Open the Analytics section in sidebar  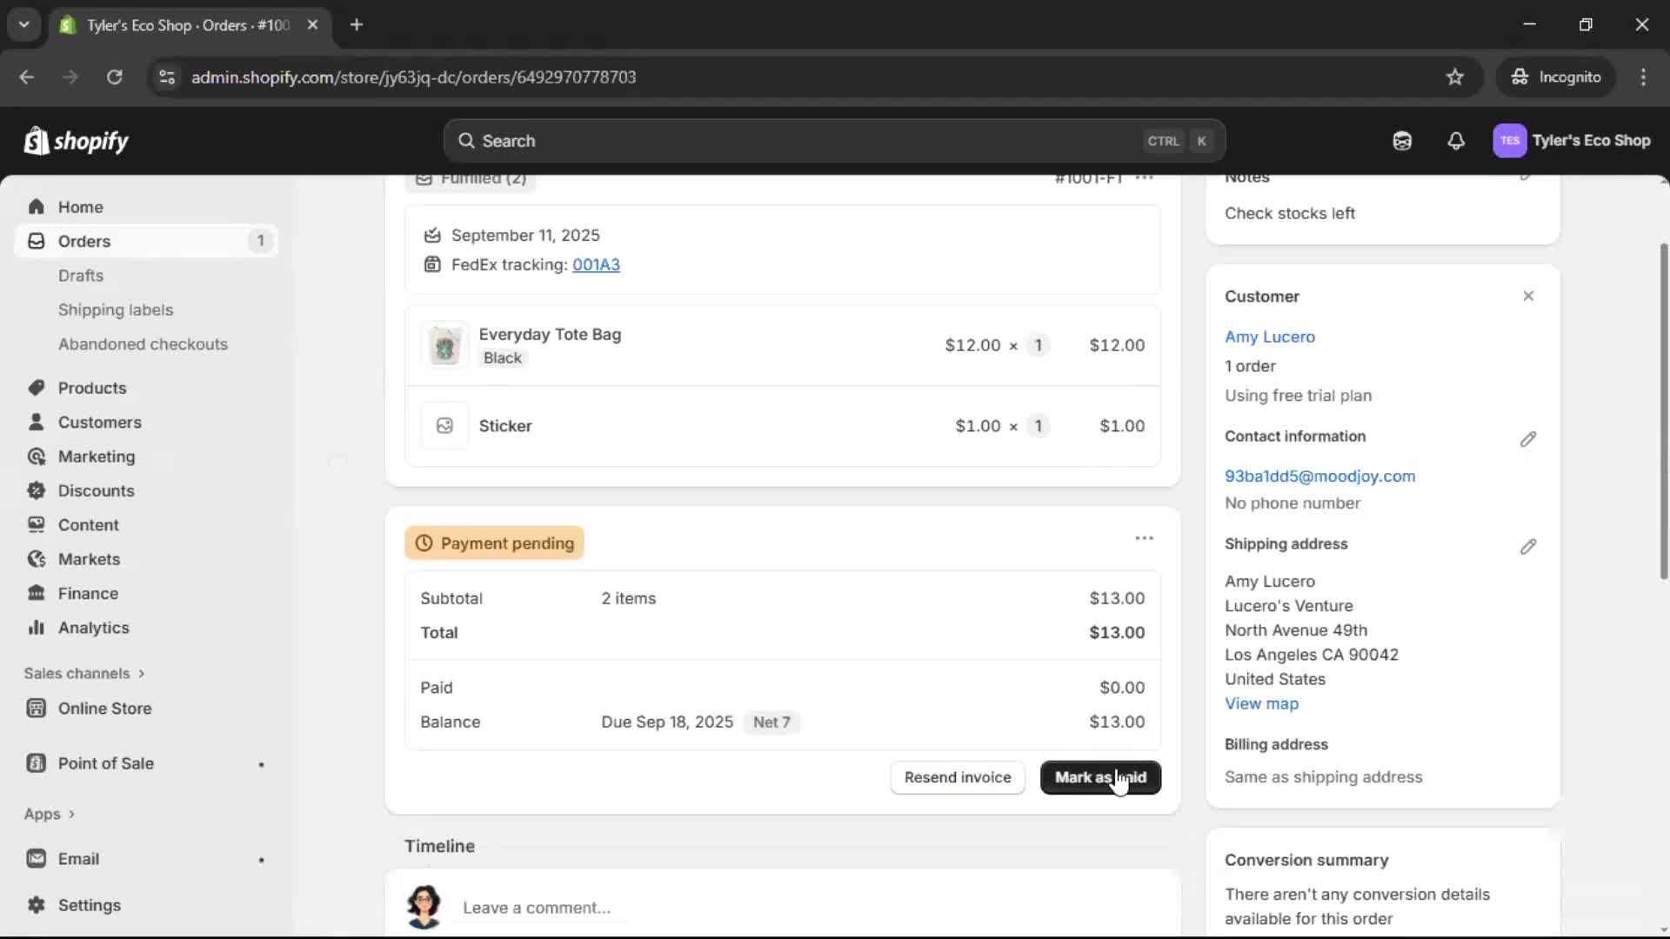click(x=93, y=628)
